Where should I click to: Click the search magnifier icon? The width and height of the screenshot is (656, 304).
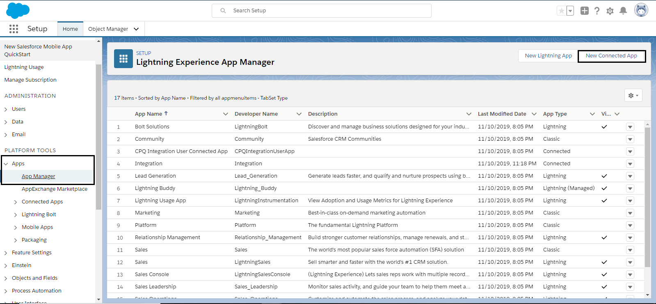coord(223,11)
